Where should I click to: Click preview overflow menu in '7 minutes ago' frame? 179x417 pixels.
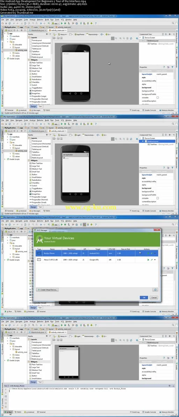(87, 155)
